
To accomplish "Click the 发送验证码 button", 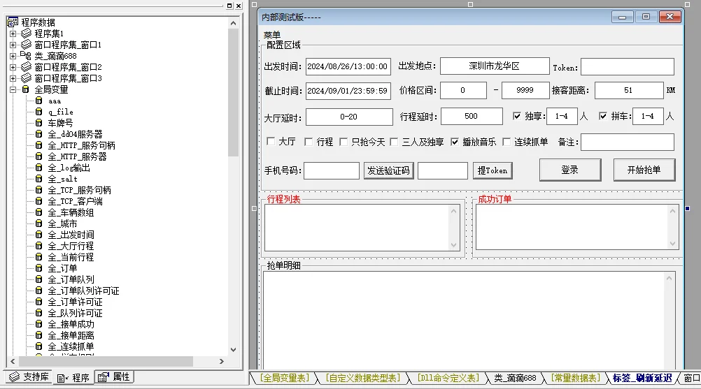I will pos(388,170).
